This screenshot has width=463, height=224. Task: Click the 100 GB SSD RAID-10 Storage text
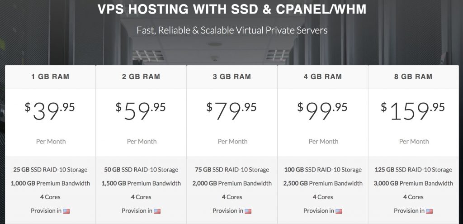pos(323,170)
